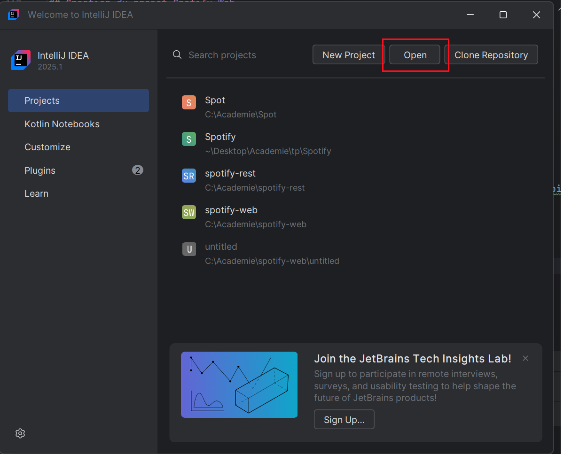Open settings via the gear icon
Viewport: 564px width, 454px height.
click(20, 433)
